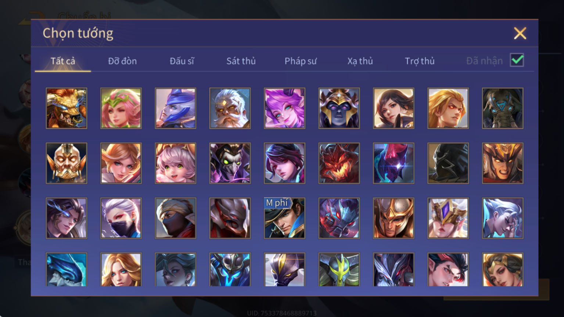Image resolution: width=564 pixels, height=317 pixels.
Task: Pick the blonde red-eyed male hero
Action: click(448, 108)
